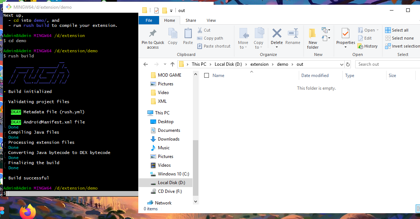Screen dimensions: 420x219
Task: Sort by the Type column header
Action: tap(349, 76)
